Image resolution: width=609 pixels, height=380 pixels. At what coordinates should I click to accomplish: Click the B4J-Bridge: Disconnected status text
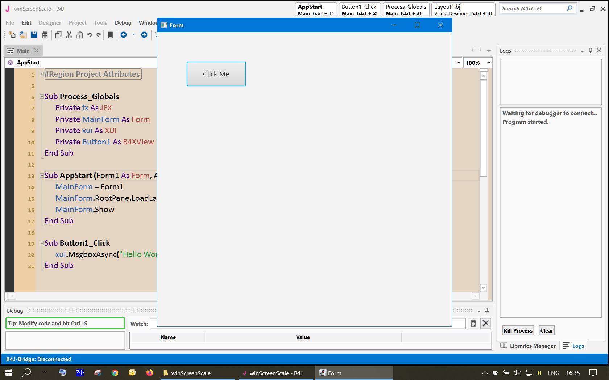coord(39,359)
